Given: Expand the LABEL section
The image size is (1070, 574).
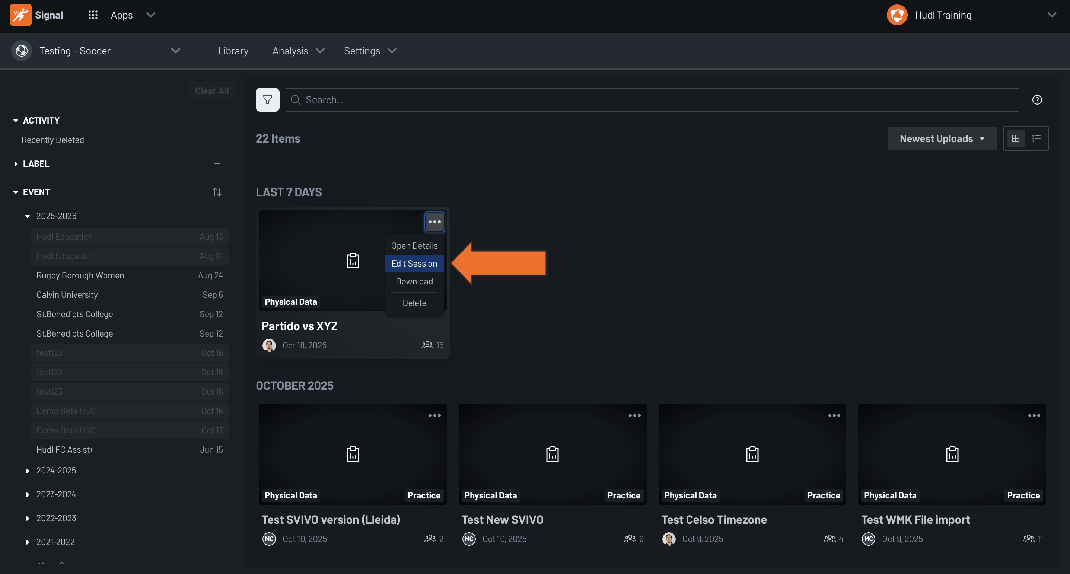Looking at the screenshot, I should (15, 164).
